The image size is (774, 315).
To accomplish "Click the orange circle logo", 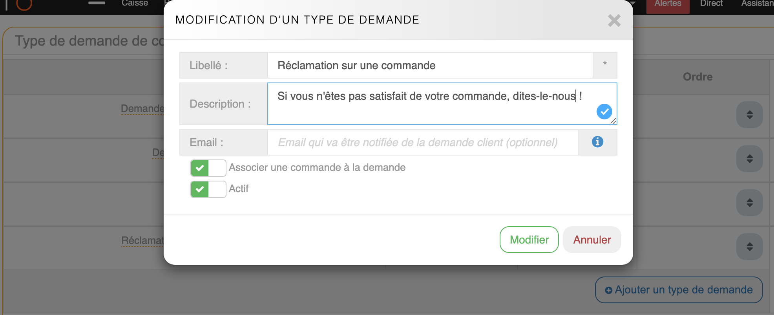I will pyautogui.click(x=24, y=4).
